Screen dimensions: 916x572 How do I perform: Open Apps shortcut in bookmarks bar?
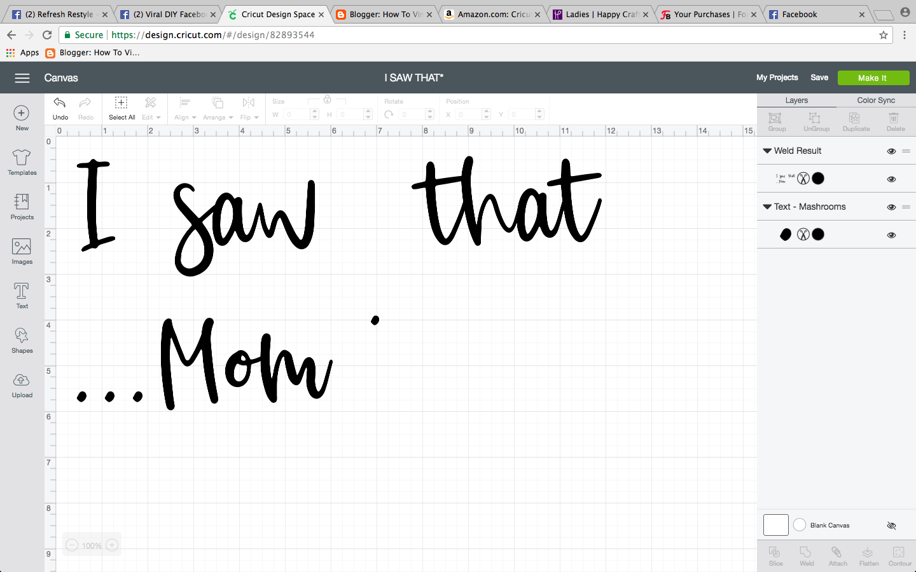[x=23, y=53]
